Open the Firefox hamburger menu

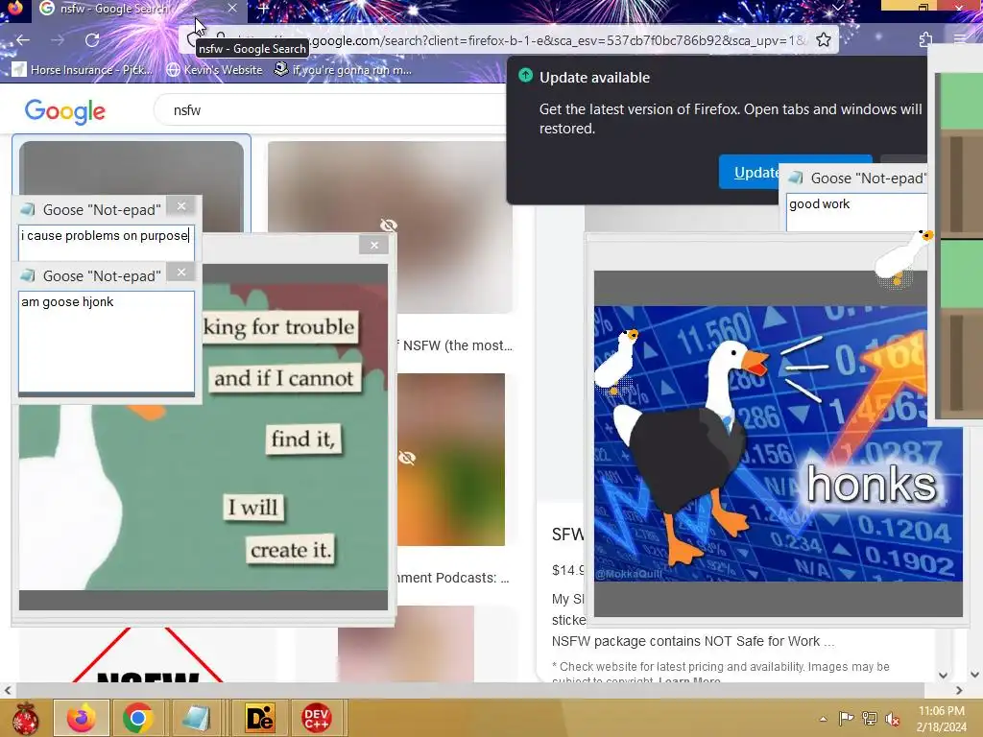pos(960,39)
